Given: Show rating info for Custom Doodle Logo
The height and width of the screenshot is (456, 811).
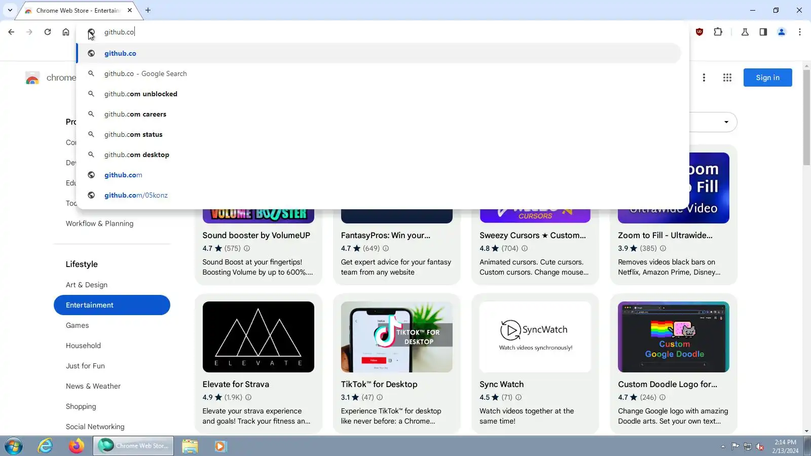Looking at the screenshot, I should [662, 397].
